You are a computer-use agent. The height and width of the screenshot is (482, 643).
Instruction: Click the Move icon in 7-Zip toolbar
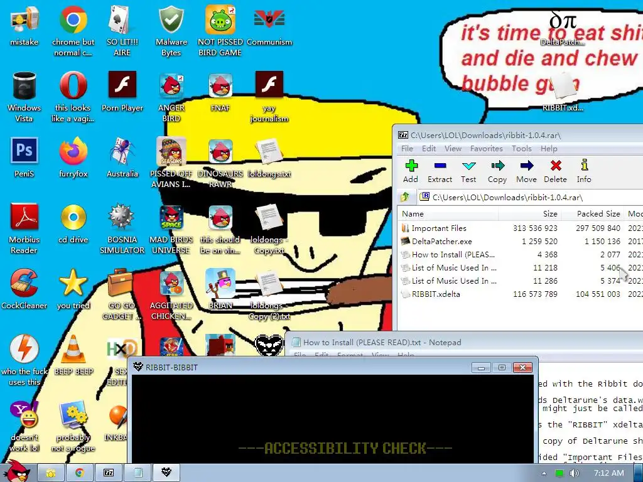tap(527, 171)
